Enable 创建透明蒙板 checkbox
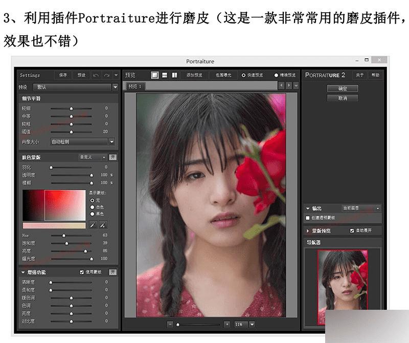 [308, 218]
